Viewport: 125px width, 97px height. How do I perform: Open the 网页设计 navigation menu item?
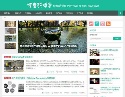coord(7,13)
